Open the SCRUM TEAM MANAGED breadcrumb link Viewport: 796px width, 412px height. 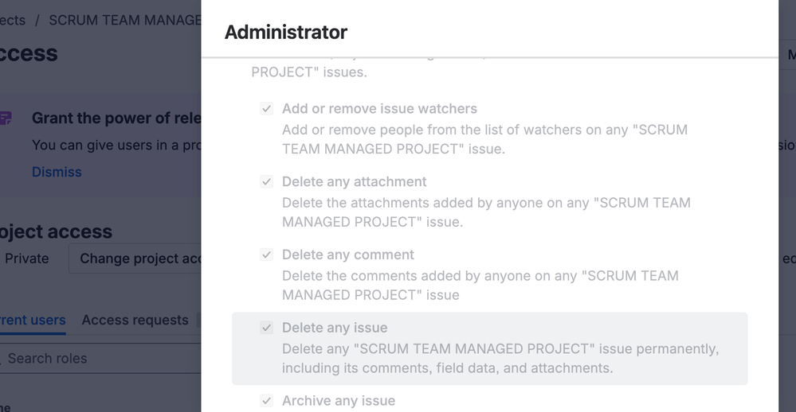click(124, 20)
